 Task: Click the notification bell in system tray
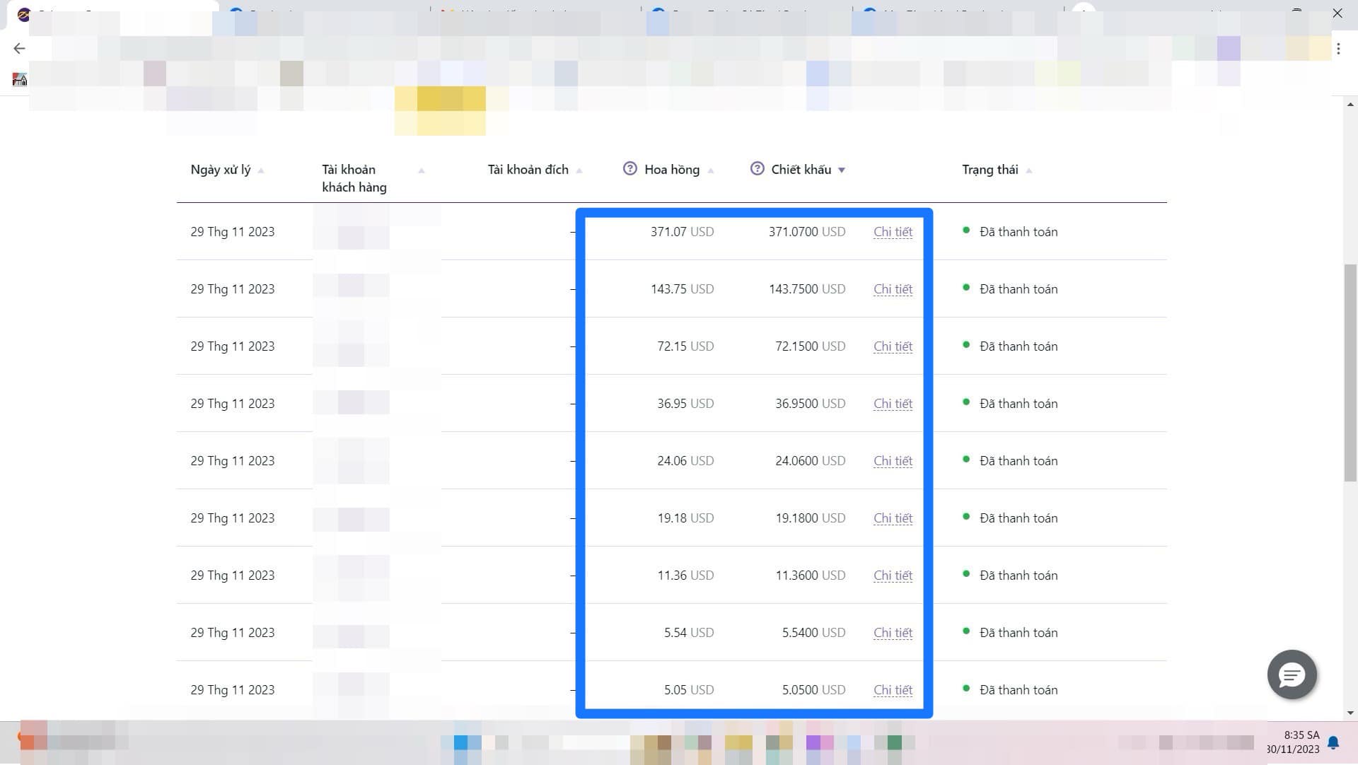tap(1333, 742)
